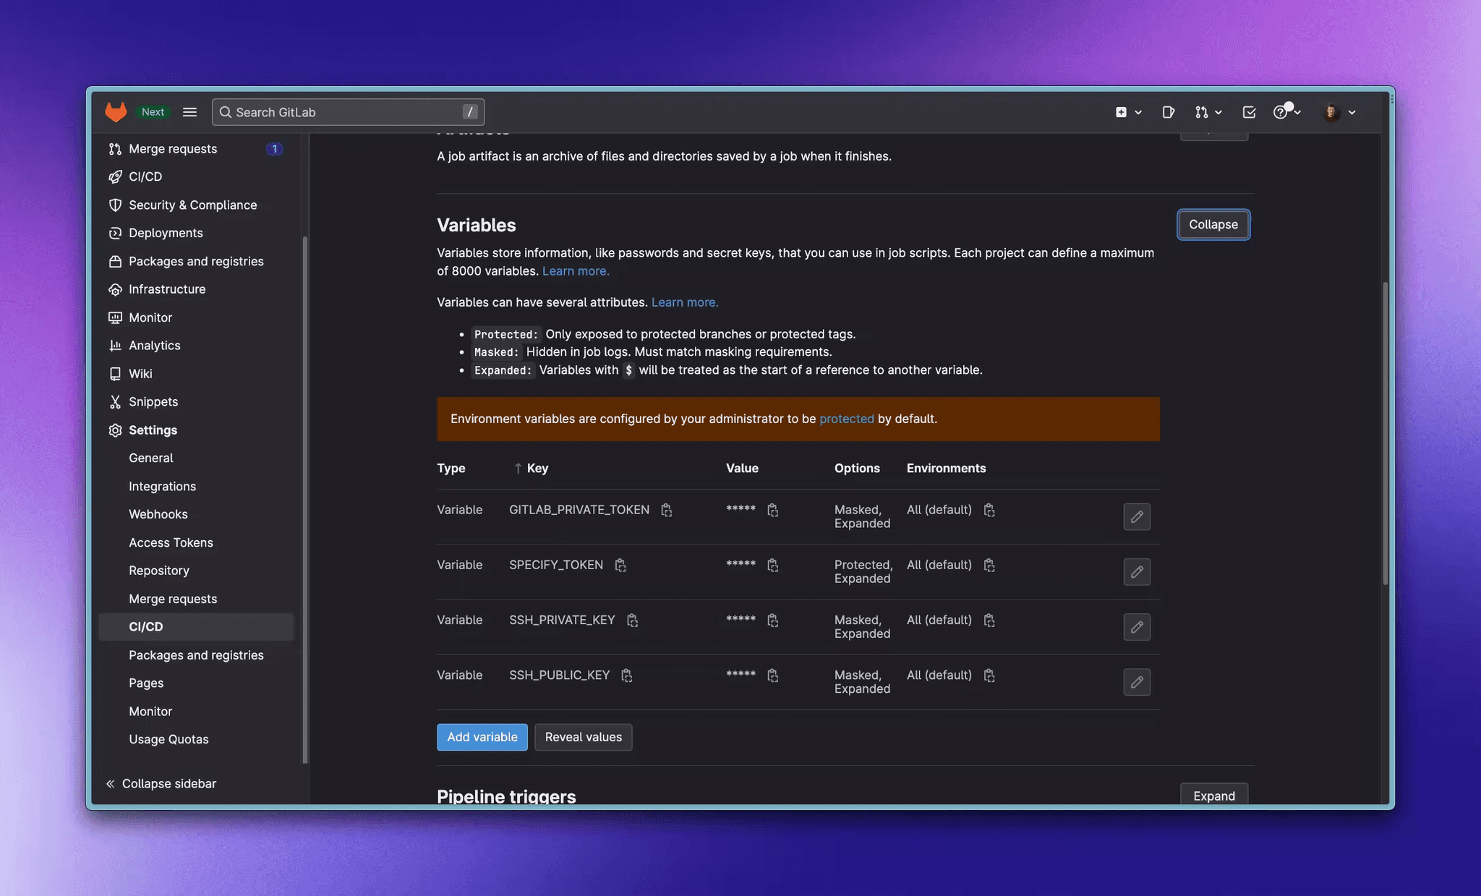Collapse the Variables section

1213,224
